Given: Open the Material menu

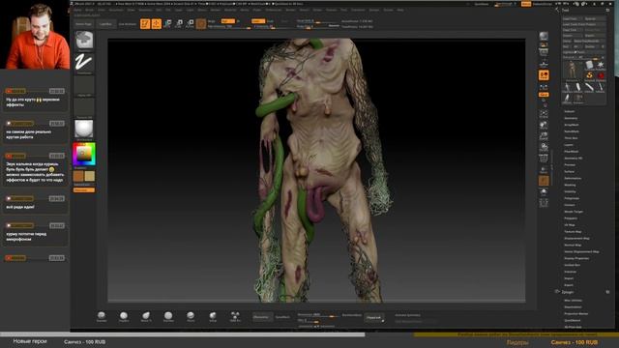Looking at the screenshot, I should point(230,10).
